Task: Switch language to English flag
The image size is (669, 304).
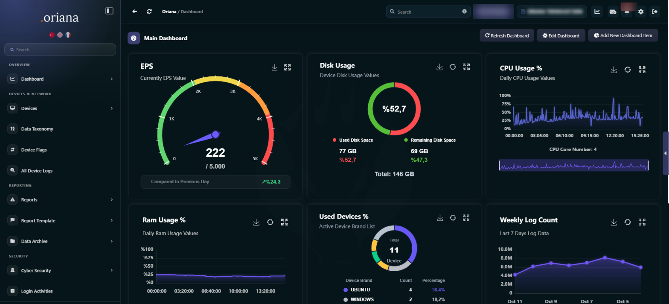Action: 60,35
